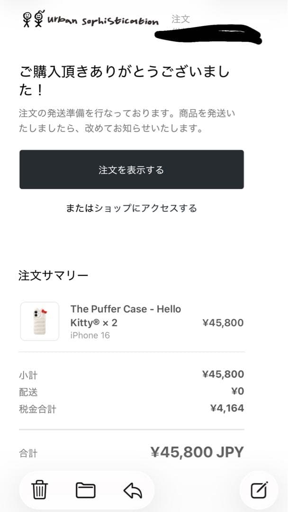Click the Urban Sophistication brand wordmark

click(x=102, y=21)
